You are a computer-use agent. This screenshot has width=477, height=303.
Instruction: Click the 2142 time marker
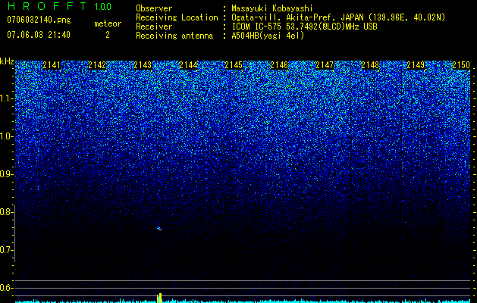point(97,65)
